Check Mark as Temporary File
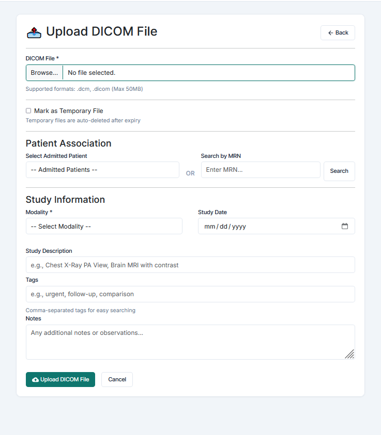 click(28, 111)
